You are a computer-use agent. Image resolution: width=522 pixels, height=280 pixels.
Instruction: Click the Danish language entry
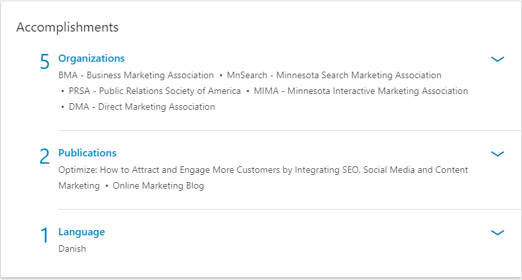(x=72, y=248)
